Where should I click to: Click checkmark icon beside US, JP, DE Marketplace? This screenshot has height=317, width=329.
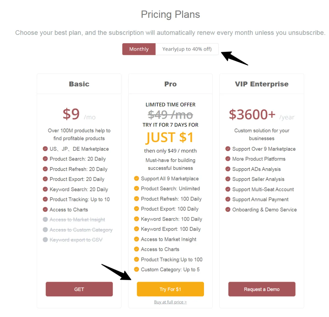pos(45,149)
